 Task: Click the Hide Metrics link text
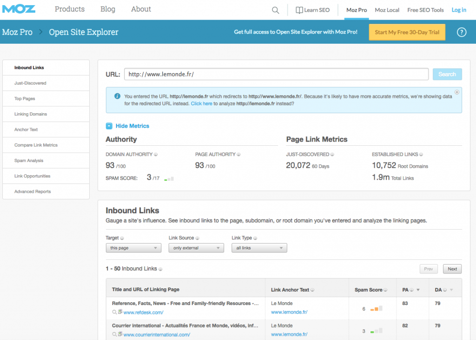[x=132, y=126]
